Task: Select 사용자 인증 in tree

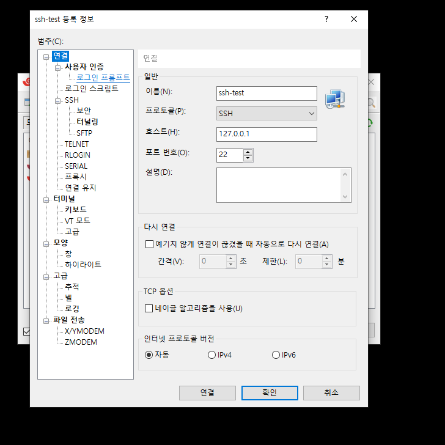Action: click(x=84, y=67)
